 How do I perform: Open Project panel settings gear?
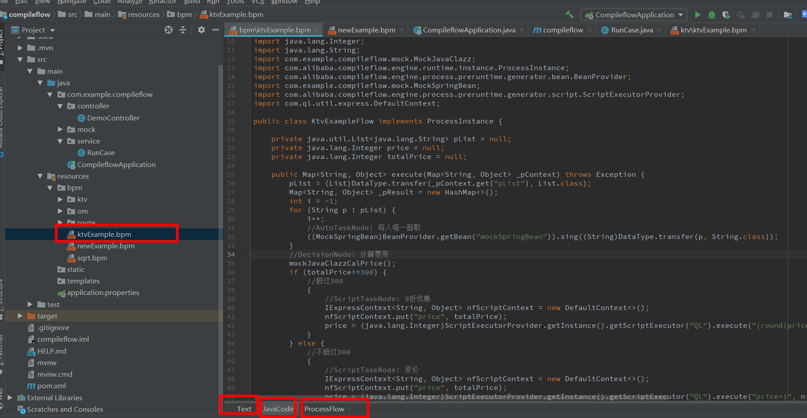202,30
